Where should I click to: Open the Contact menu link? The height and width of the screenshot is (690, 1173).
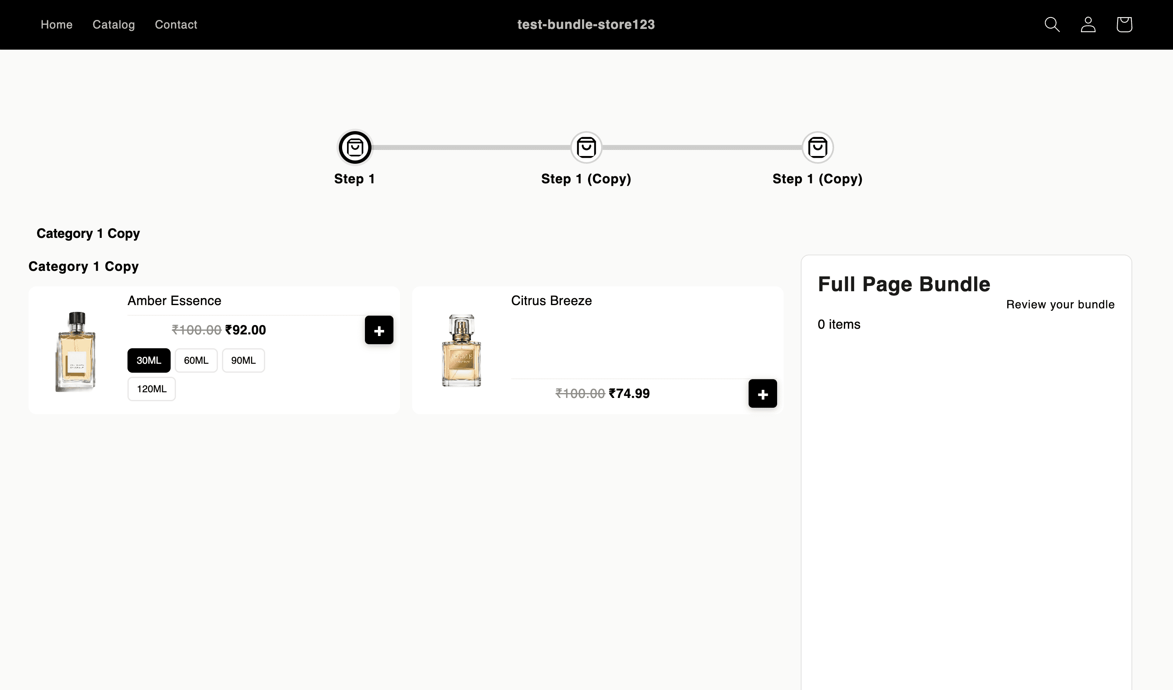tap(176, 25)
